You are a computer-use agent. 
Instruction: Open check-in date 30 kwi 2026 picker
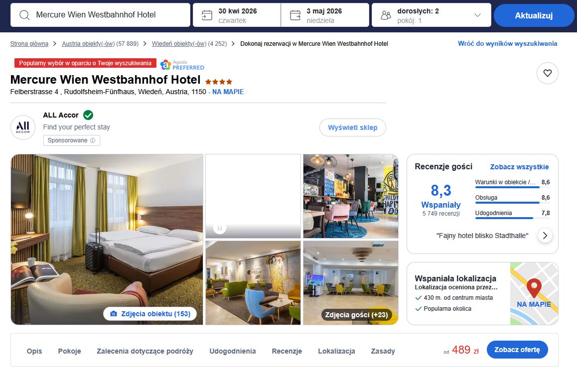(x=237, y=15)
